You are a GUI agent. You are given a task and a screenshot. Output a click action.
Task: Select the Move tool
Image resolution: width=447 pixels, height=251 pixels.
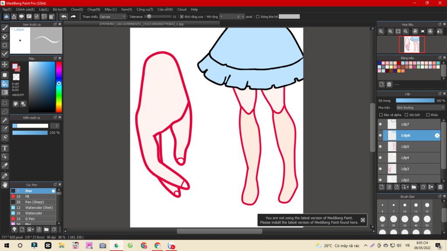5,64
